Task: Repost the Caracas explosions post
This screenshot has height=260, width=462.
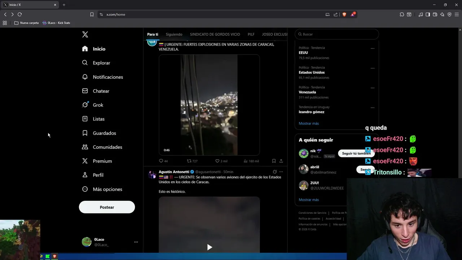Action: click(192, 161)
